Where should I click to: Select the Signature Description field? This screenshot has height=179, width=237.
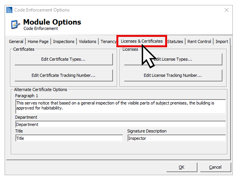(x=176, y=138)
